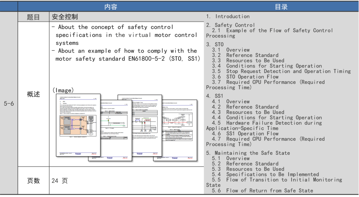Click '3.2 Reference Standard' entry
Viewport: 359px width, 197px height.
coord(245,55)
